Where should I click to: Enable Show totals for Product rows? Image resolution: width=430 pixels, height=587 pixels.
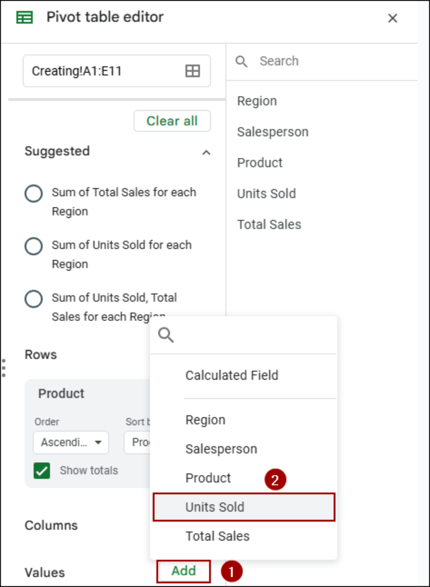click(x=42, y=471)
